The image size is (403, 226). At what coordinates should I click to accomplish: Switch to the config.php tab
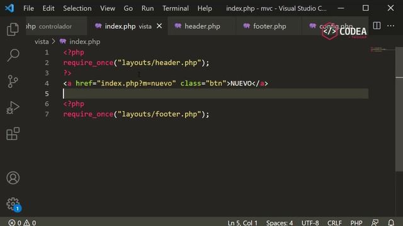point(335,26)
